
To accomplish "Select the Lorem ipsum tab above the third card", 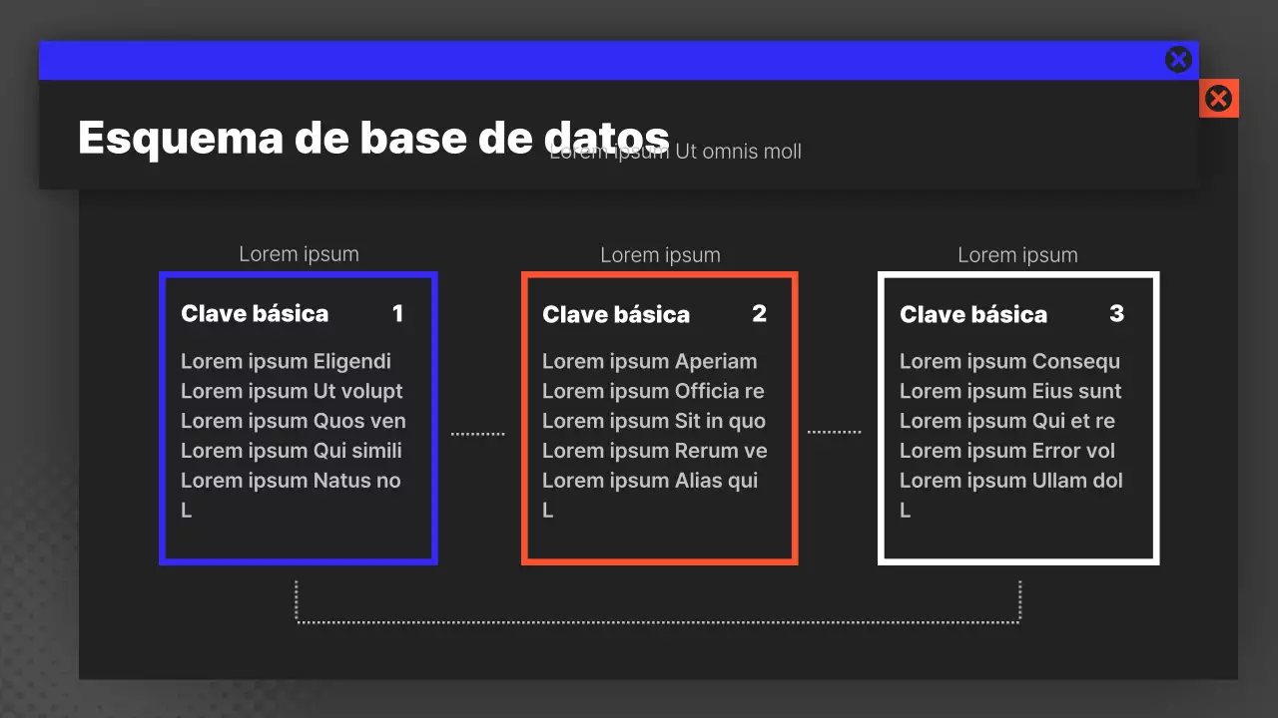I will pos(1017,254).
